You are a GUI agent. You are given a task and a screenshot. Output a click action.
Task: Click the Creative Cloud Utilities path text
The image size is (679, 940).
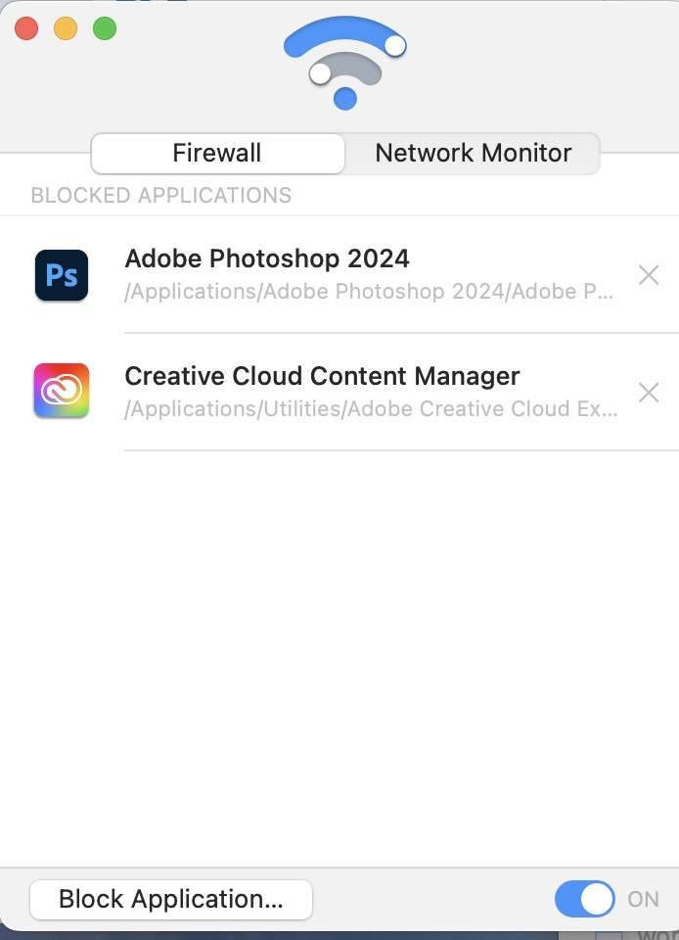[x=371, y=409]
